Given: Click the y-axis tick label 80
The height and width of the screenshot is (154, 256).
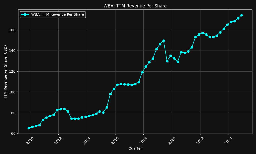Looking at the screenshot, I should [x=13, y=113].
